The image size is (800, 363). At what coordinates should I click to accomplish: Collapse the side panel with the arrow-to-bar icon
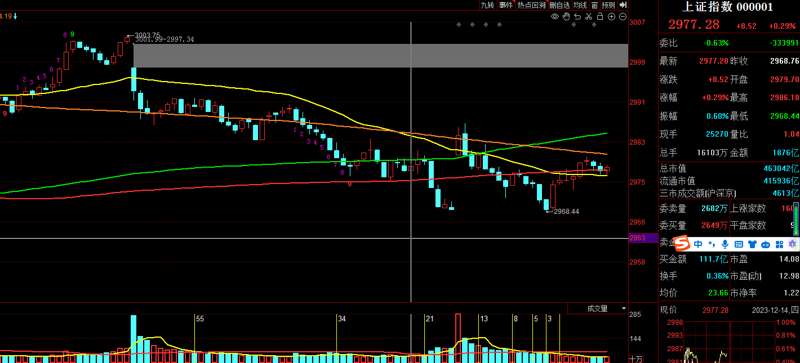pos(623,5)
